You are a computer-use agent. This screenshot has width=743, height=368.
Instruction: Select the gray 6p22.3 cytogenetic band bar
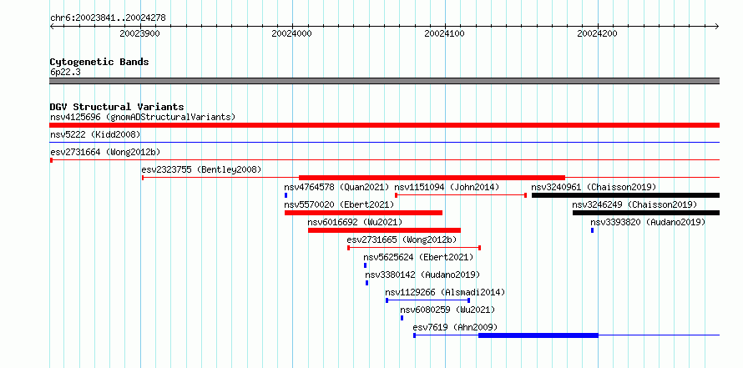tap(384, 81)
